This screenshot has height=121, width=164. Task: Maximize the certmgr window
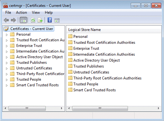click(x=146, y=6)
